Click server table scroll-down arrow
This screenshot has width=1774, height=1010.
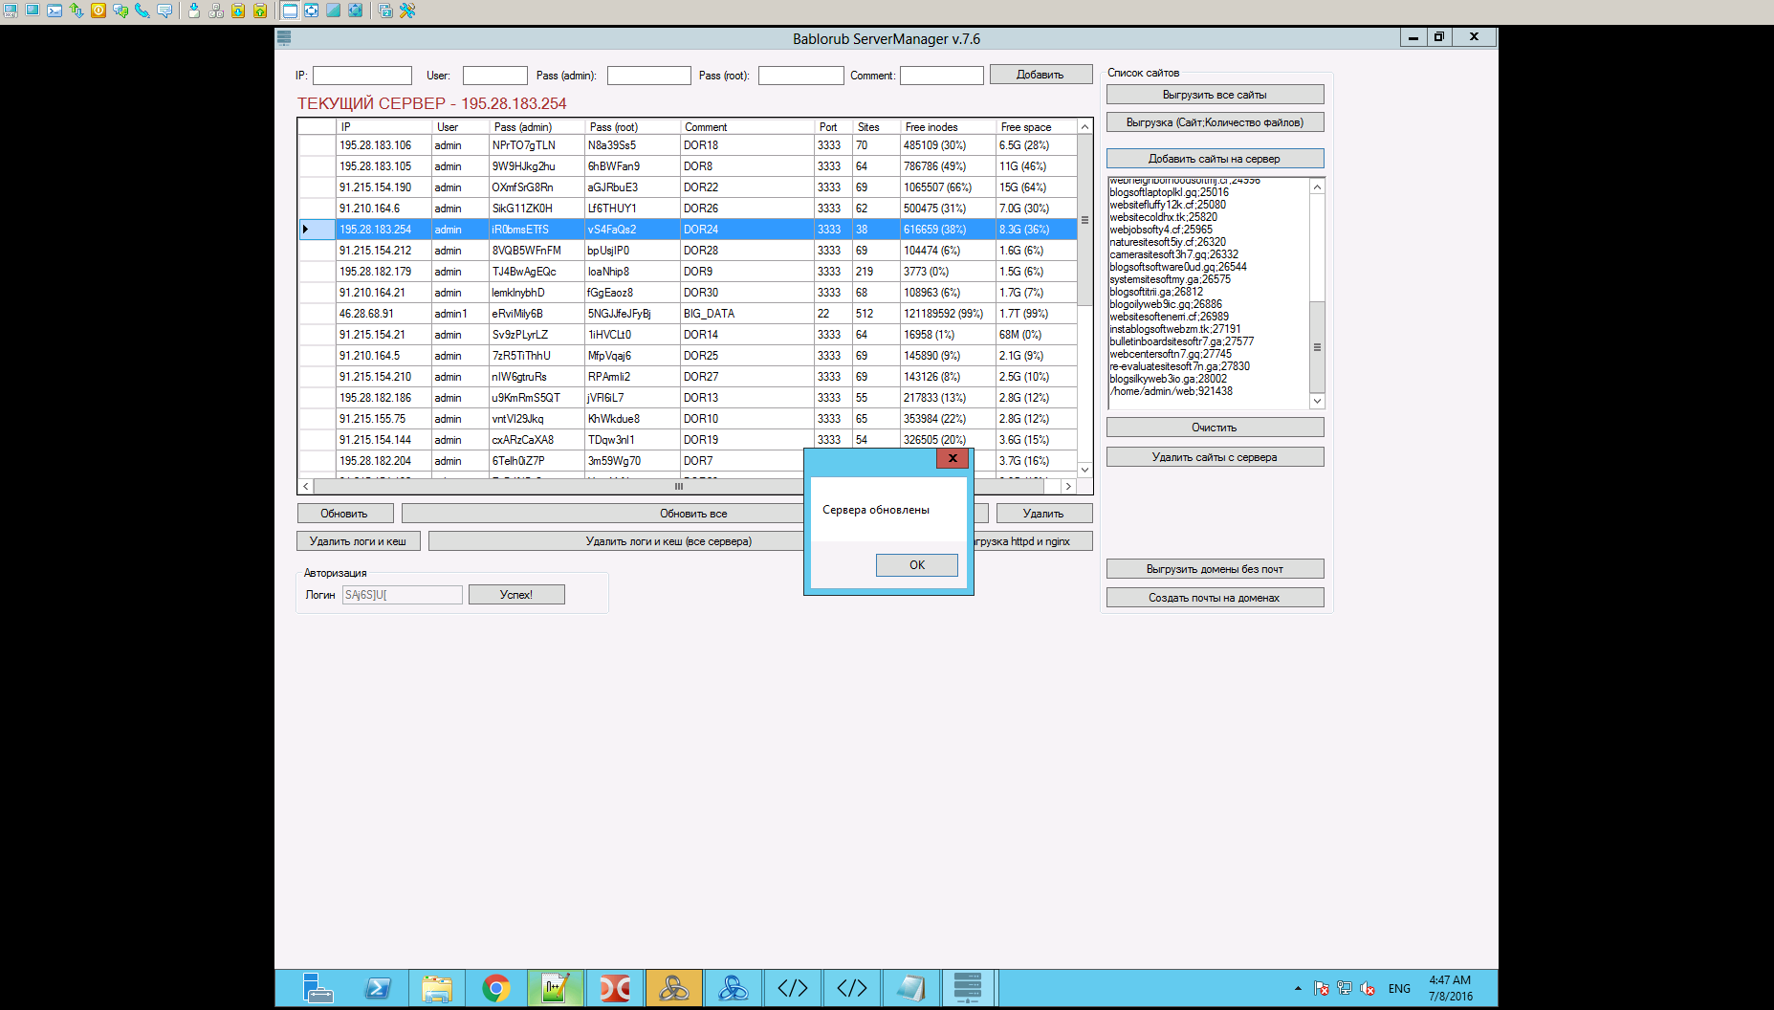(1085, 470)
